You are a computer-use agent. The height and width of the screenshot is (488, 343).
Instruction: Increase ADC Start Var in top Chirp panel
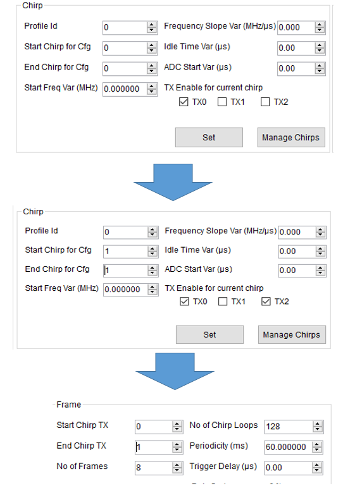tap(320, 66)
